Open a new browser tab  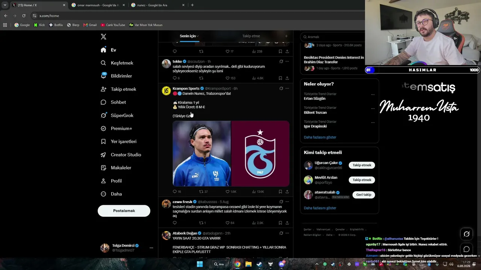pos(192,5)
